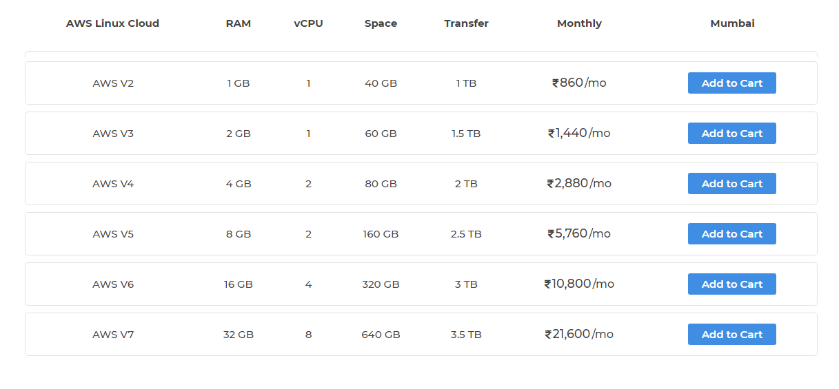Click the AWS V2 plan name
839x389 pixels.
pos(113,83)
